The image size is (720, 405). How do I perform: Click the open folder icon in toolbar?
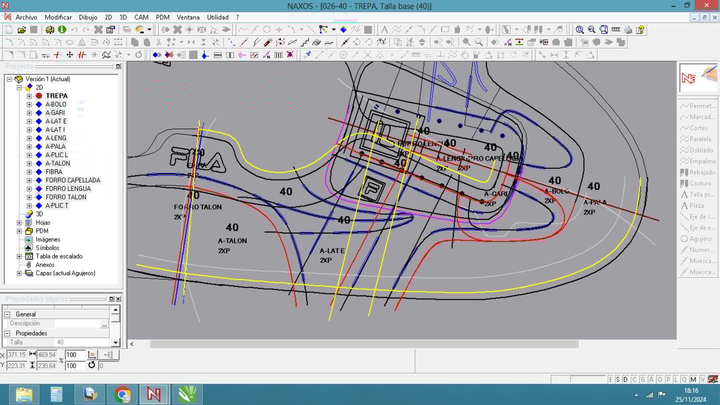pos(22,30)
